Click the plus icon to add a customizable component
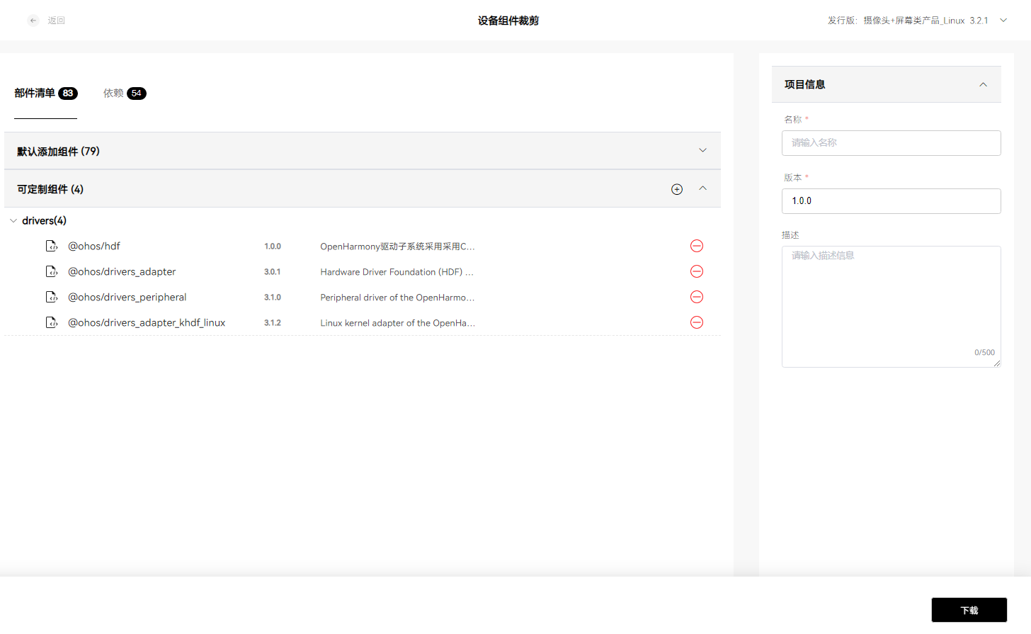Viewport: 1031px width, 634px height. pyautogui.click(x=677, y=189)
